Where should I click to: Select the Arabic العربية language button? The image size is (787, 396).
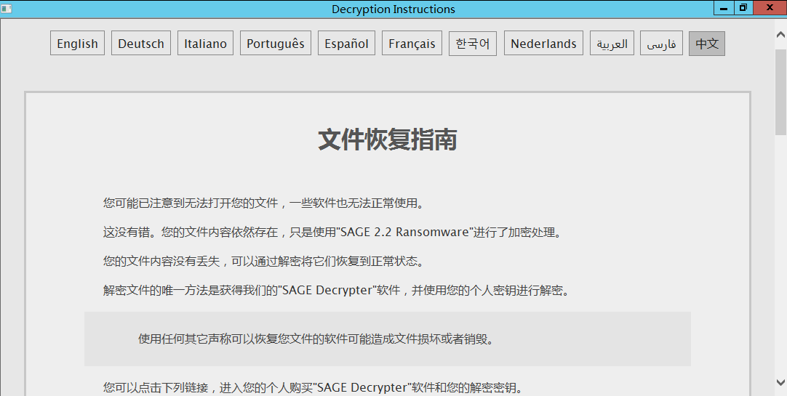[612, 44]
